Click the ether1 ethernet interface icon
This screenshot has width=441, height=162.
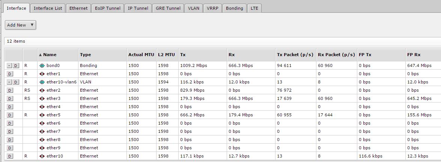click(x=42, y=74)
